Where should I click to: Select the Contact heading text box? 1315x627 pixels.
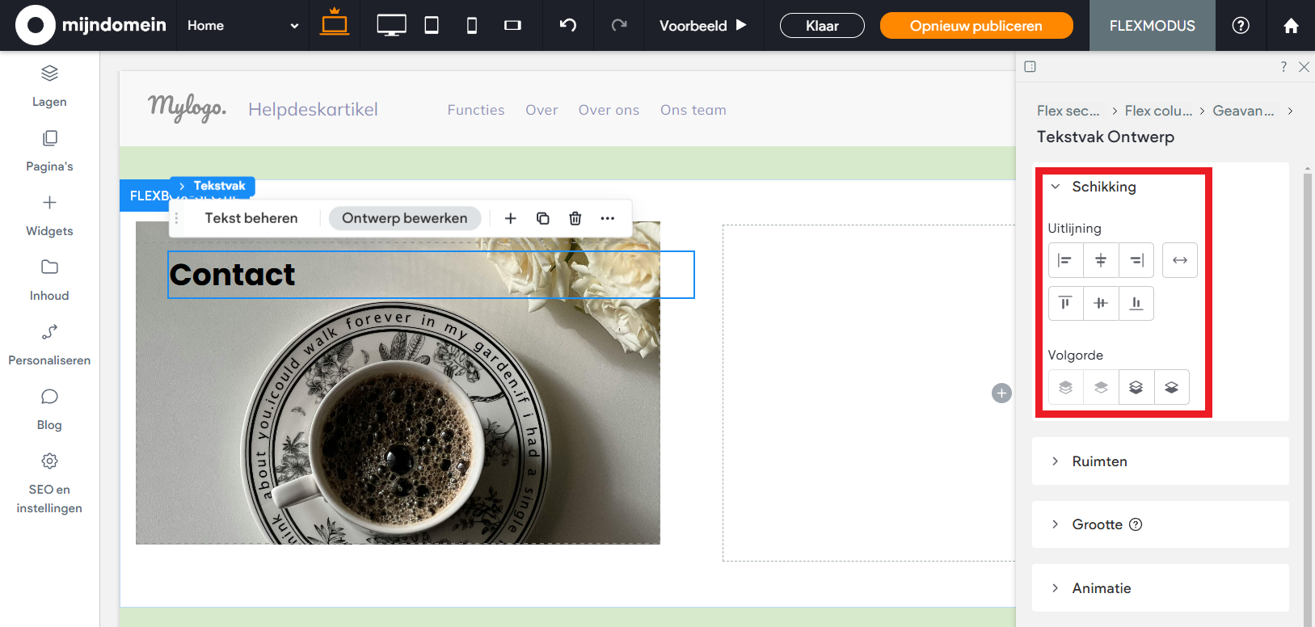click(x=431, y=275)
